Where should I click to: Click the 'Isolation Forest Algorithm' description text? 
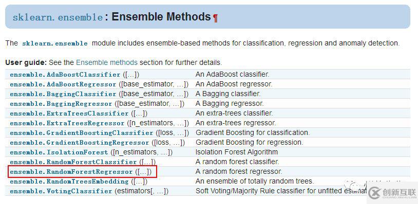tap(236, 152)
